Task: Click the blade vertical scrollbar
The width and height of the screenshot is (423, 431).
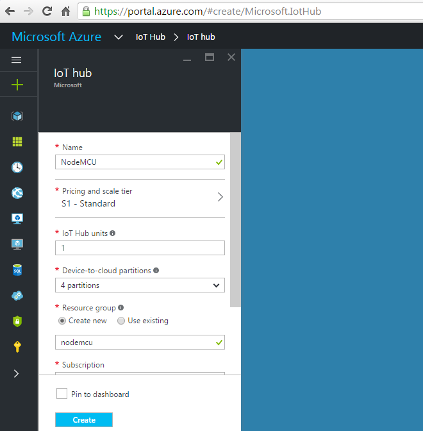Action: tap(235, 220)
